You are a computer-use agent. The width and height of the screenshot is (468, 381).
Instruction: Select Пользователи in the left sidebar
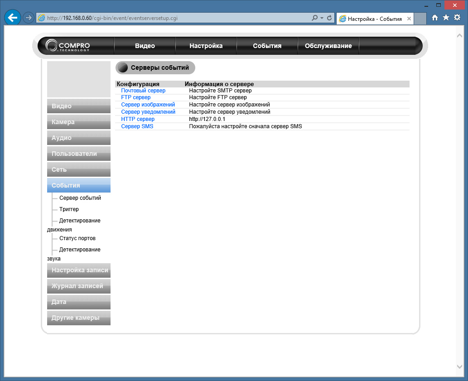[79, 154]
